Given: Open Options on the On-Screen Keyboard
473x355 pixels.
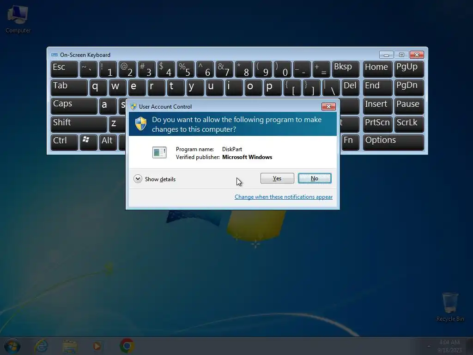Looking at the screenshot, I should pos(394,142).
